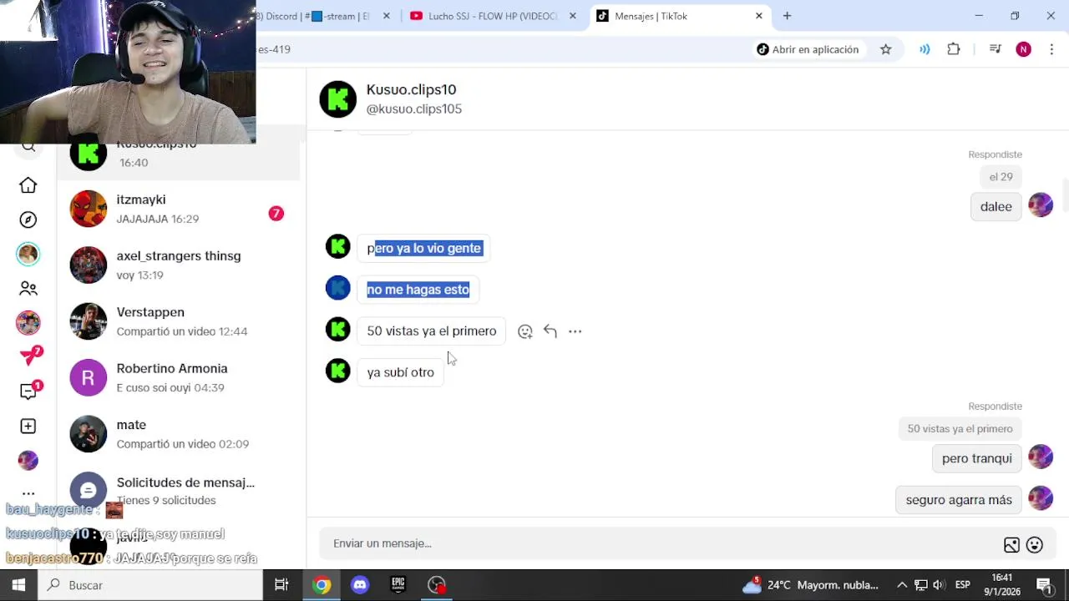Click the unread badge 7 on itzmayki
The image size is (1069, 601).
(x=276, y=214)
